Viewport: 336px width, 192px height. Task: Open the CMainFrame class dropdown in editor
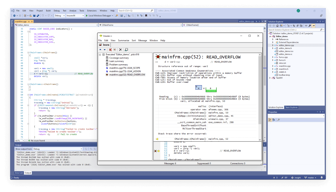pyautogui.click(x=140, y=25)
